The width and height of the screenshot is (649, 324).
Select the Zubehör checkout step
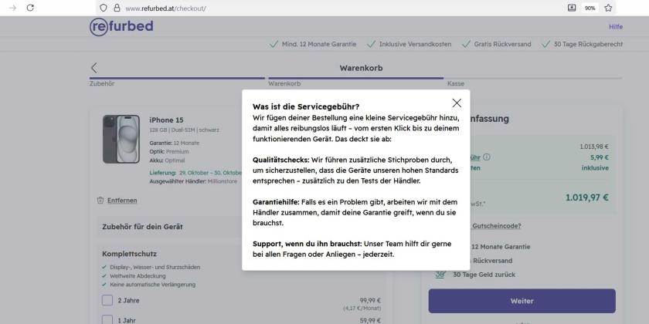pyautogui.click(x=102, y=83)
